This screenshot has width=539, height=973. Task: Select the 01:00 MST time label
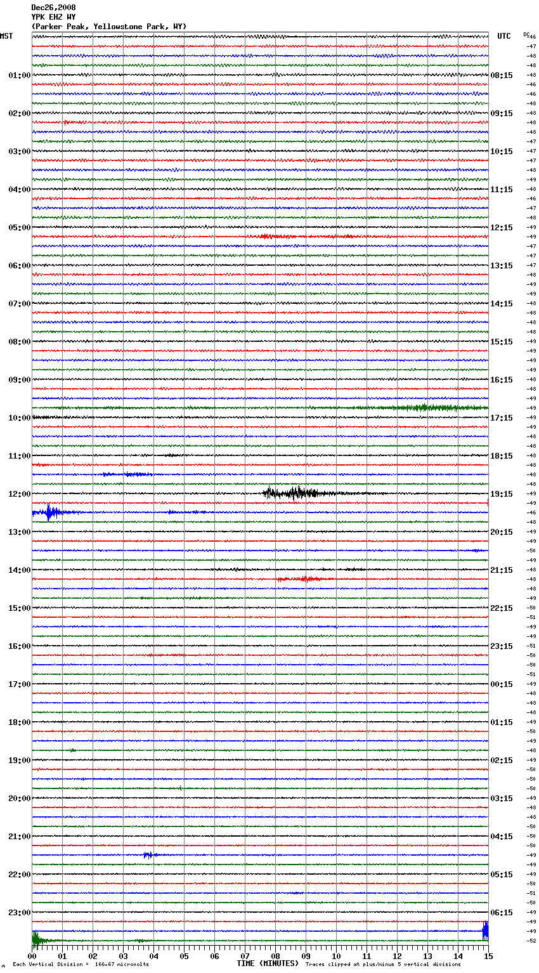pos(20,75)
